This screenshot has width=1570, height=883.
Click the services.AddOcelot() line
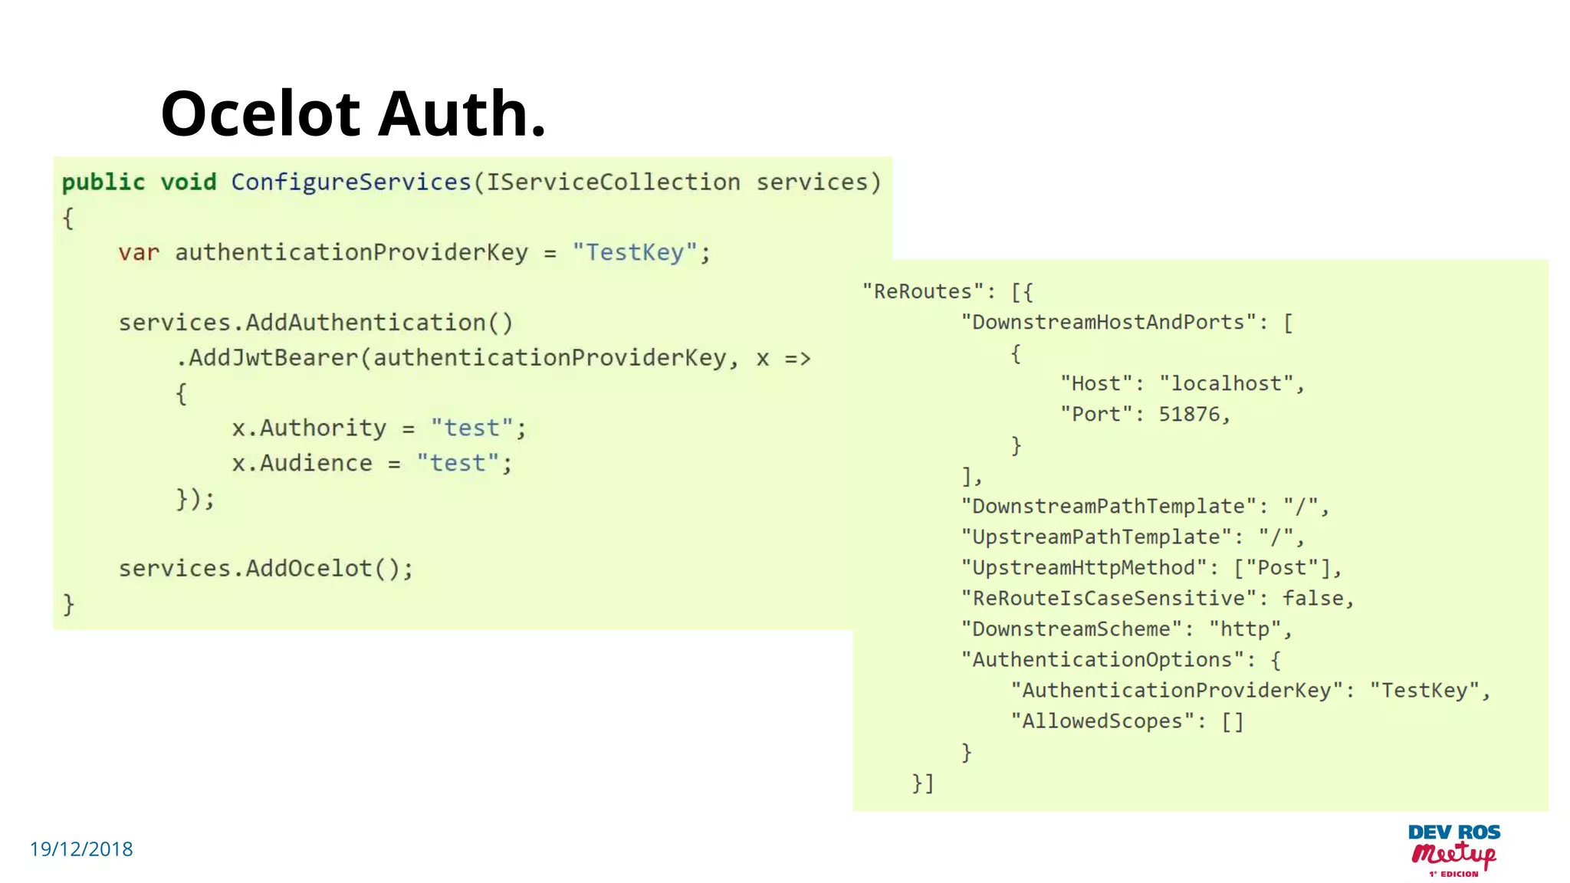[265, 569]
